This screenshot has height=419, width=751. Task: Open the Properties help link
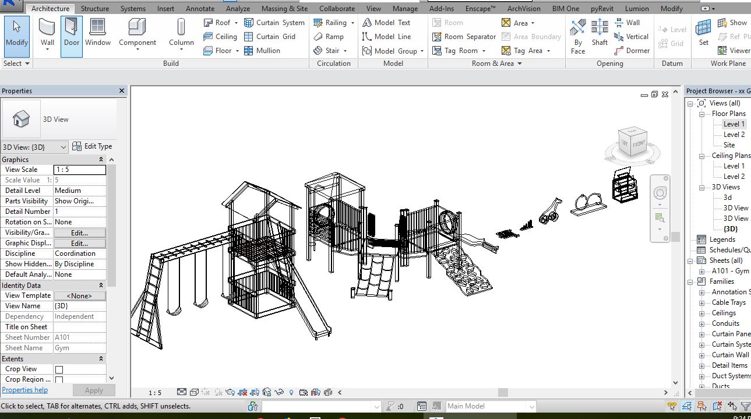point(25,390)
